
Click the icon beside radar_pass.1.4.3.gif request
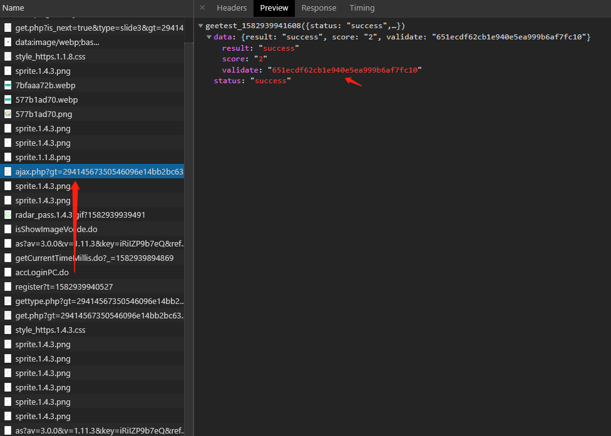8,215
